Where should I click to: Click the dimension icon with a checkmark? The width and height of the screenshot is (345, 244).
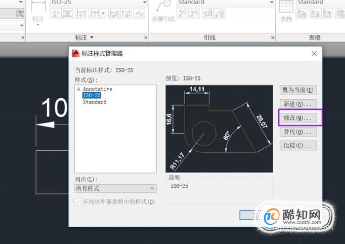tap(114, 14)
